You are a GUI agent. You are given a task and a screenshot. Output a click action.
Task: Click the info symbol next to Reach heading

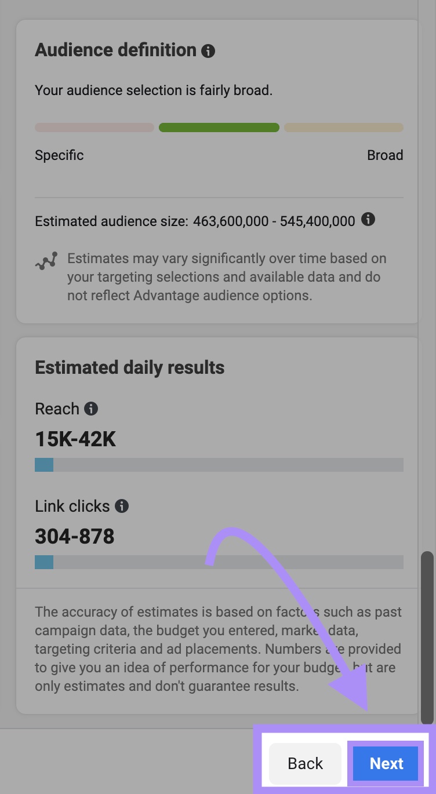pos(91,408)
